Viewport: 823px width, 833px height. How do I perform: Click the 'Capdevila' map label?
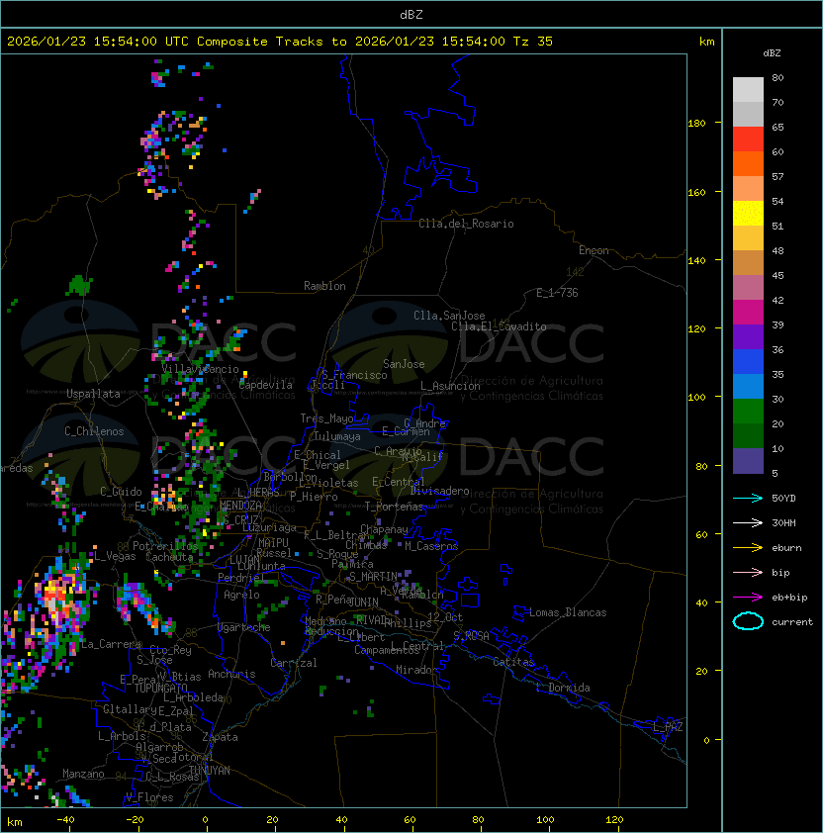pyautogui.click(x=266, y=385)
